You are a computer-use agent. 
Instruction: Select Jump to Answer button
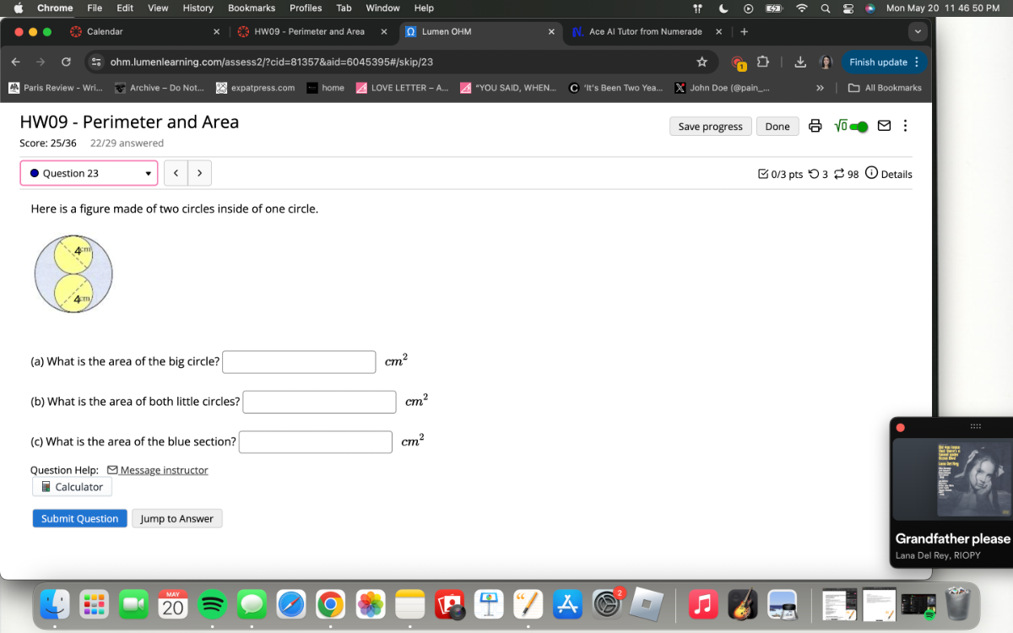point(177,518)
